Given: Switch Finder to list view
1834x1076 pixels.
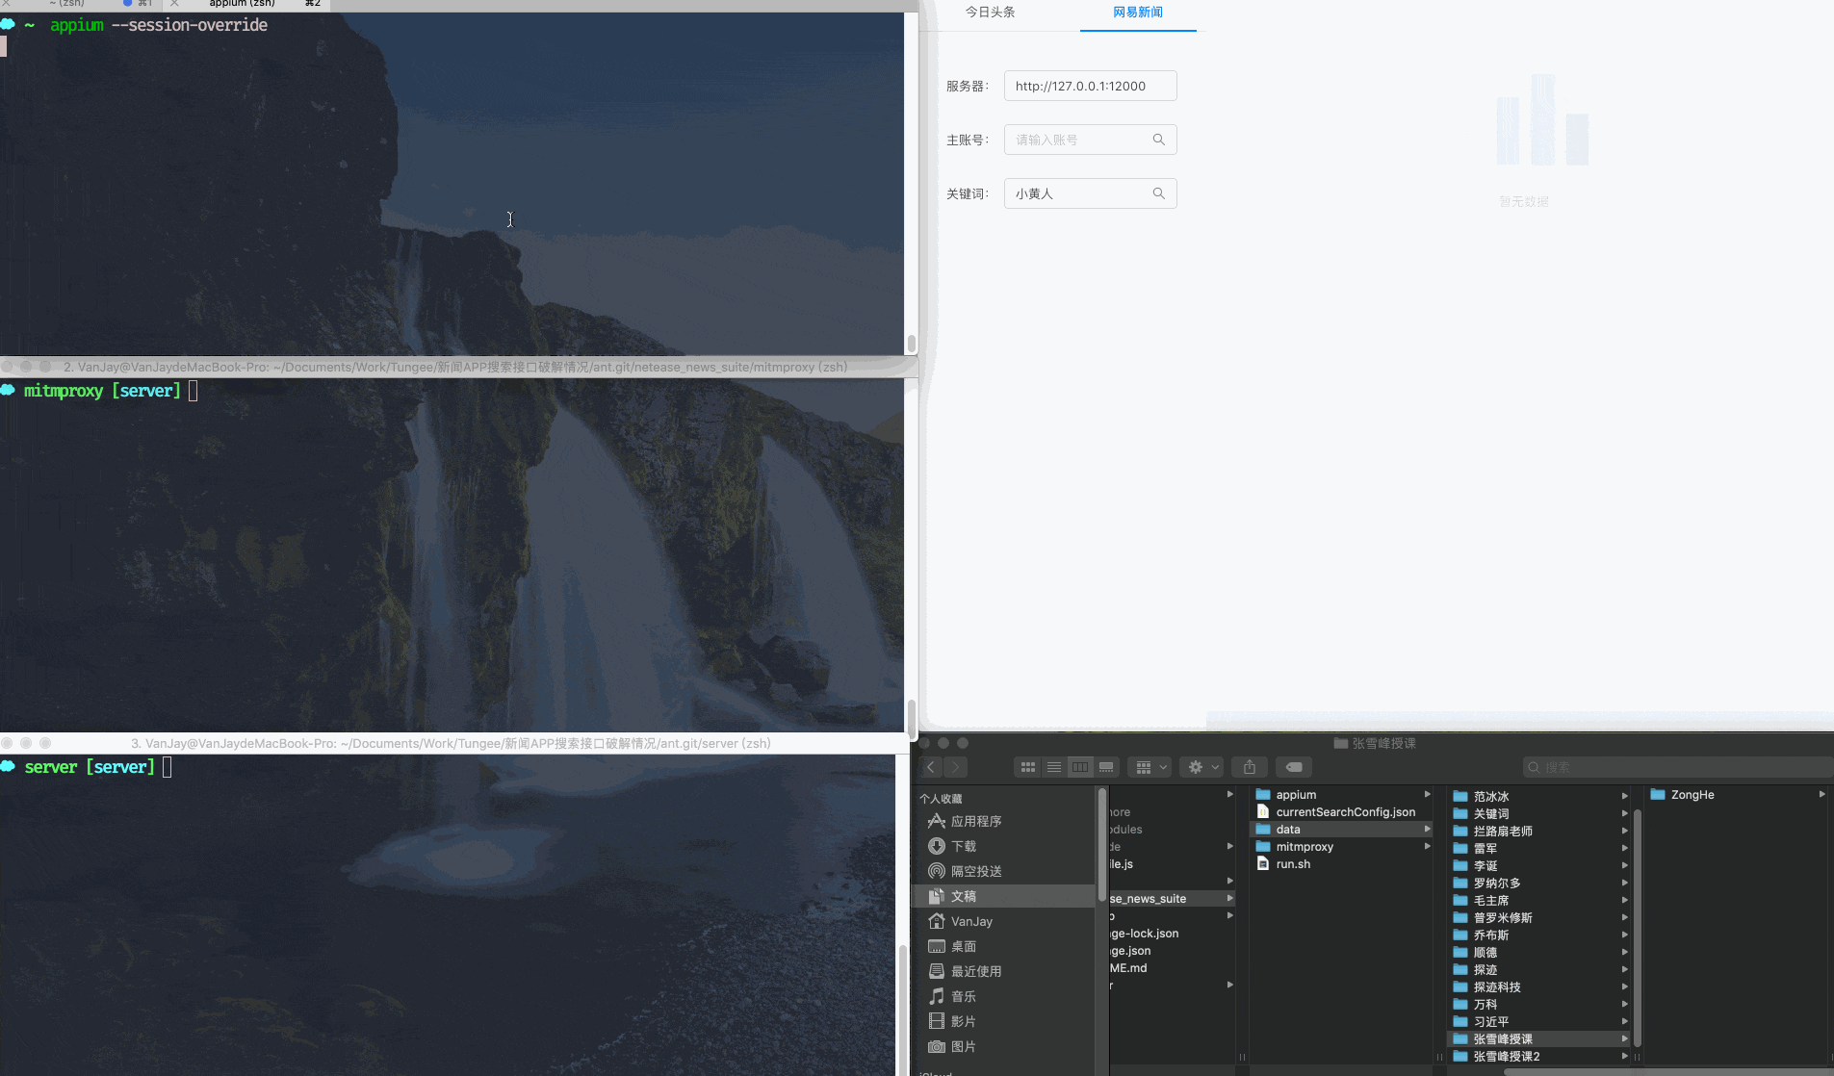Looking at the screenshot, I should click(x=1054, y=767).
